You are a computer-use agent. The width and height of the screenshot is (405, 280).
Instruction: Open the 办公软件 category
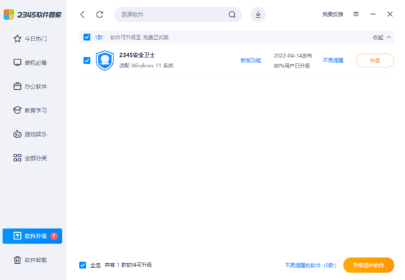click(33, 86)
